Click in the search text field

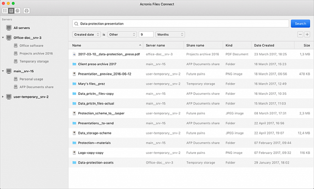point(180,24)
